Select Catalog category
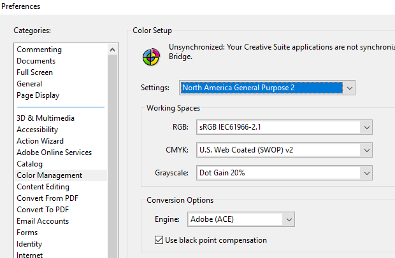 coord(29,164)
